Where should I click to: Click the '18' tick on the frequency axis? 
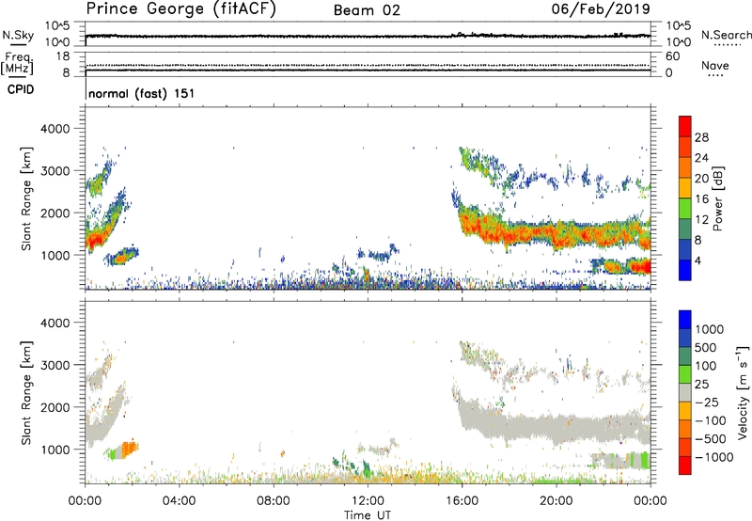tap(63, 56)
